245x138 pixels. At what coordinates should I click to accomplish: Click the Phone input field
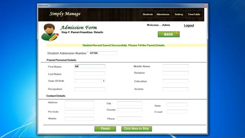coord(130,118)
